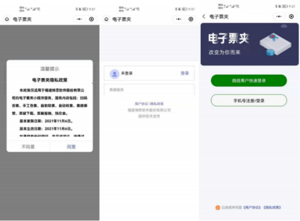Open 隐私政策 link on the middle screen
This screenshot has height=221, width=300.
point(156,104)
